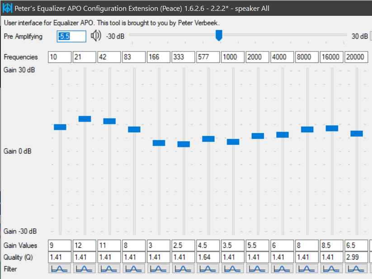Click the 83 Hz gain slider handle
Image resolution: width=372 pixels, height=279 pixels.
click(134, 129)
